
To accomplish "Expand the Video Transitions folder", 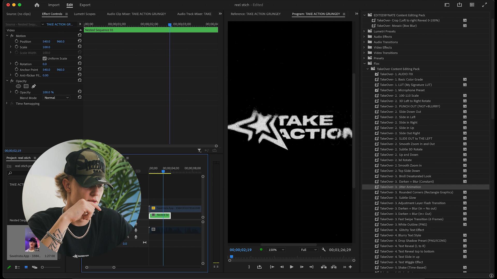I will tap(364, 53).
